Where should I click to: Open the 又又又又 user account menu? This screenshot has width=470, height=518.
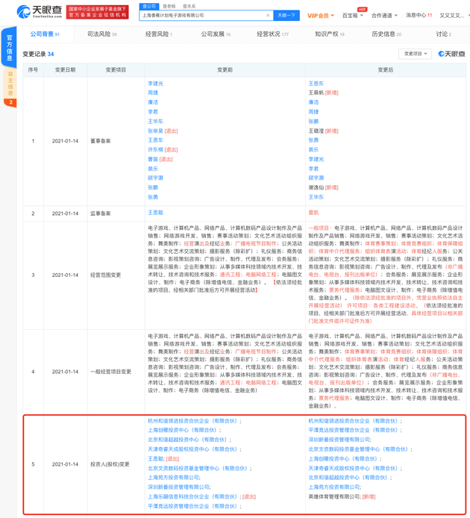click(453, 15)
